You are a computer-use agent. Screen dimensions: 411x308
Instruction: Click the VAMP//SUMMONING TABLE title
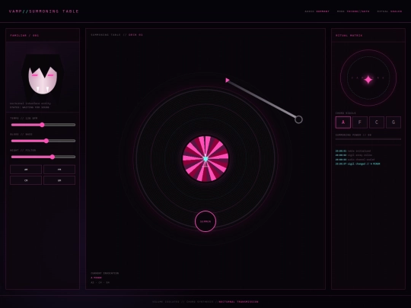coord(44,11)
